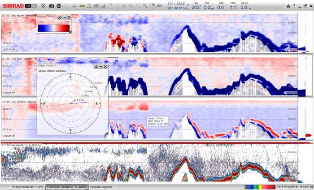
Task: Minimize the Colour Scale window
Action: coord(64,17)
